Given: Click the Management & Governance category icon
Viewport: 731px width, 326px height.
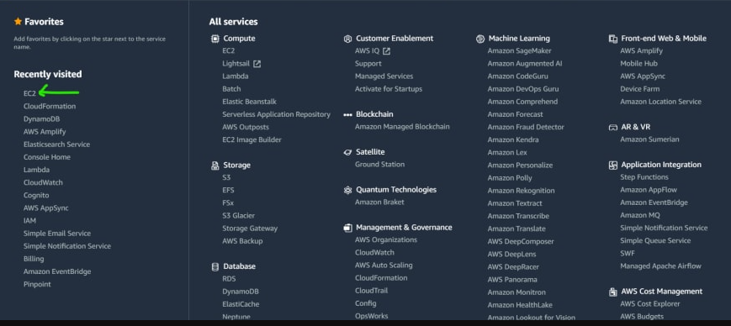Looking at the screenshot, I should 347,228.
